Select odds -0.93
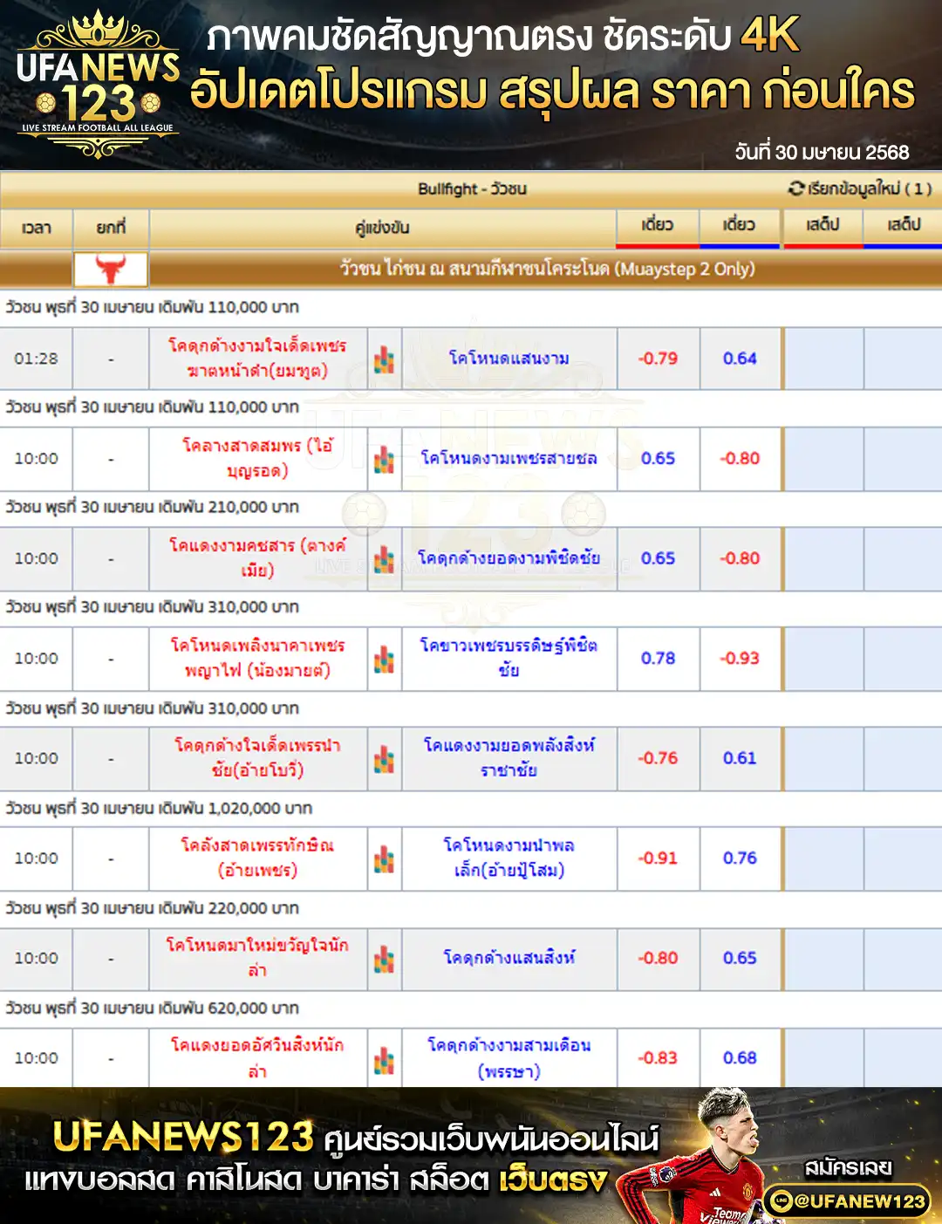Viewport: 942px width, 1224px height. (x=740, y=659)
